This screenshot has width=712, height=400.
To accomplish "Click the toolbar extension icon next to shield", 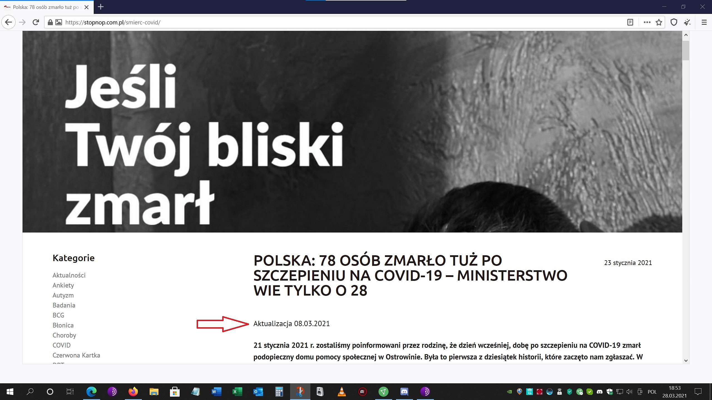I will click(687, 22).
